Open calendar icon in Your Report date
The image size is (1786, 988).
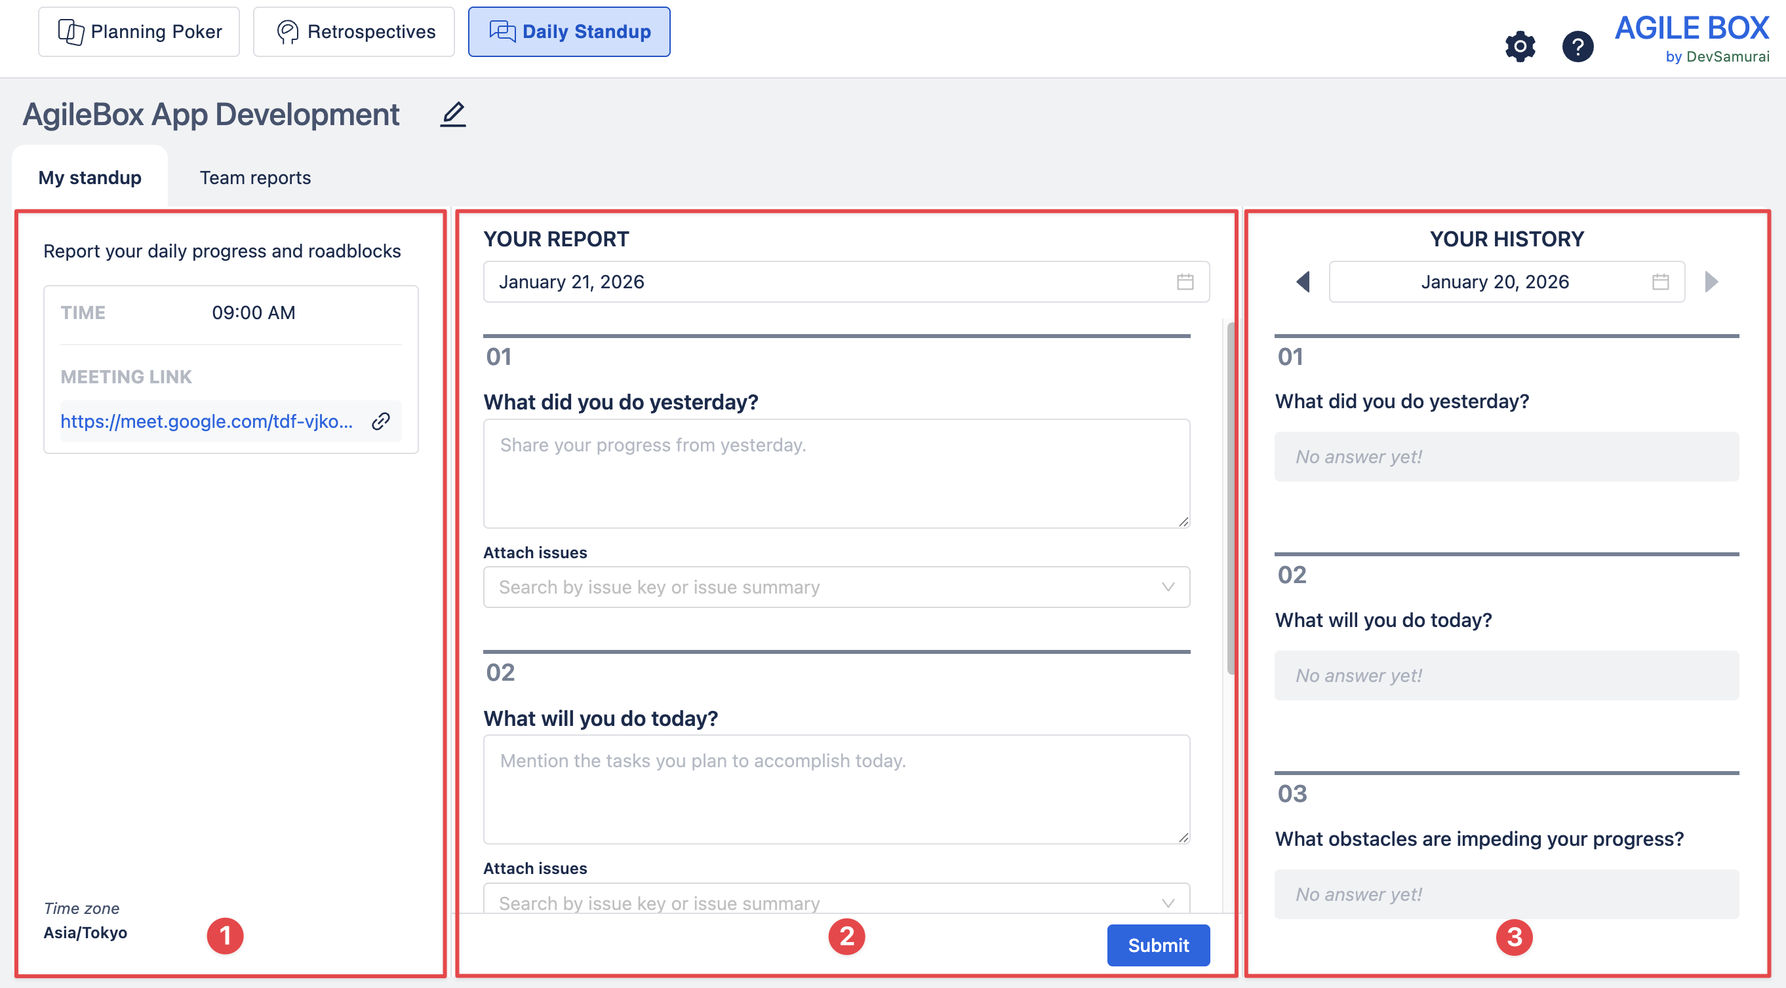click(1185, 282)
